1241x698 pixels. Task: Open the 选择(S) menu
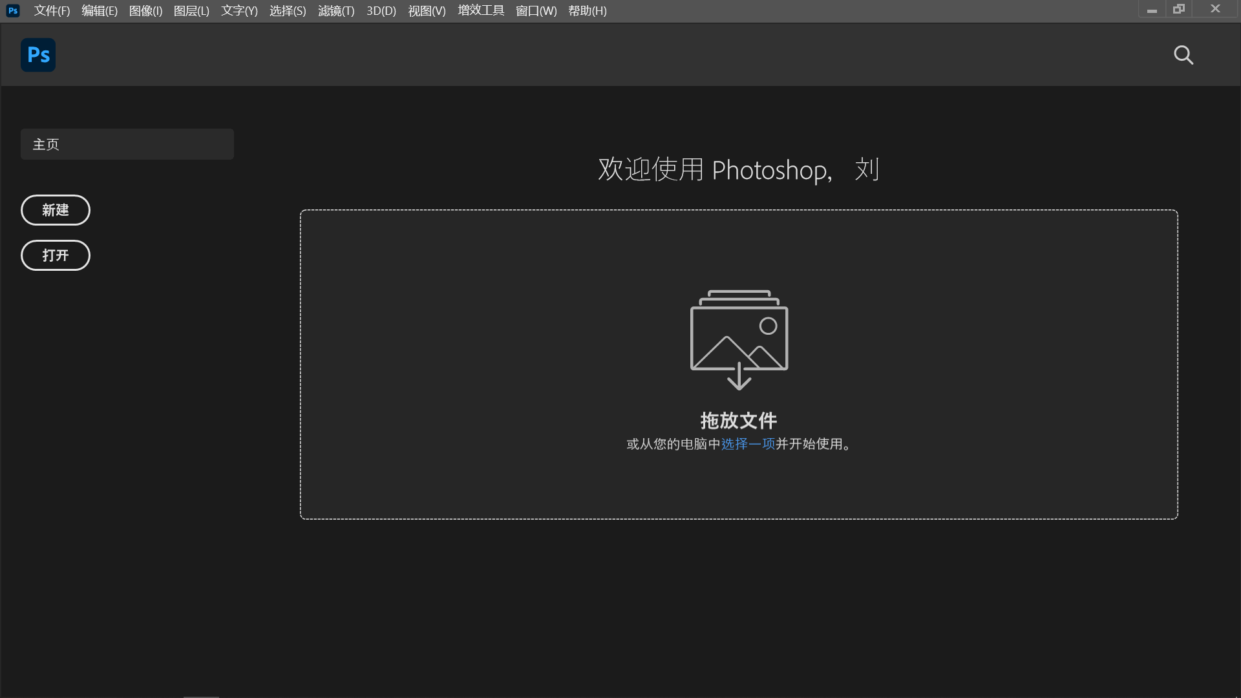click(x=287, y=10)
